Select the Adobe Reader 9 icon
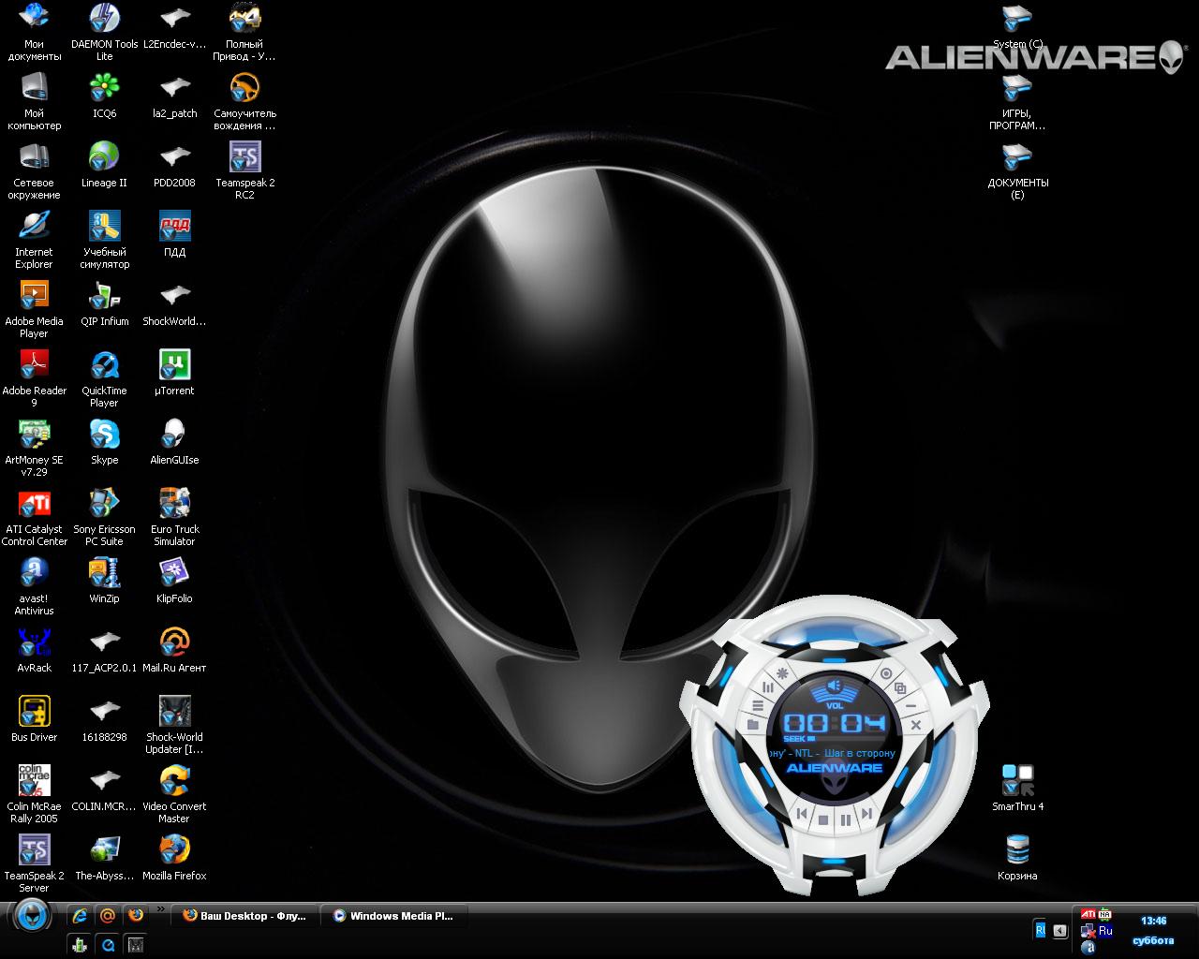Screen dimensions: 1199x959 [x=35, y=378]
